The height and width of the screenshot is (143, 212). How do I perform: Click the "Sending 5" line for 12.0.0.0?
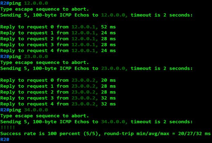point(96,15)
